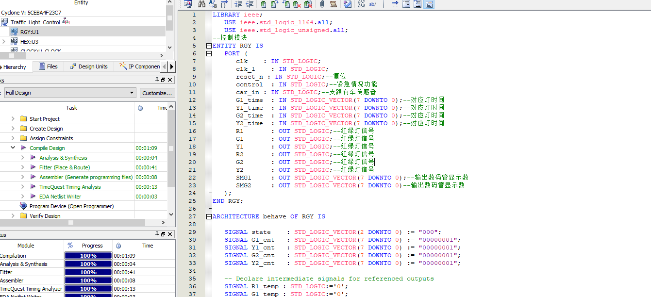
Task: Switch to the Design Units tab
Action: click(x=89, y=66)
